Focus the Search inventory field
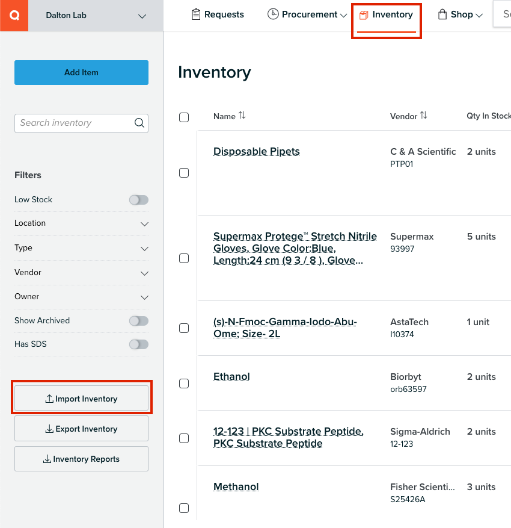The image size is (511, 528). (81, 123)
